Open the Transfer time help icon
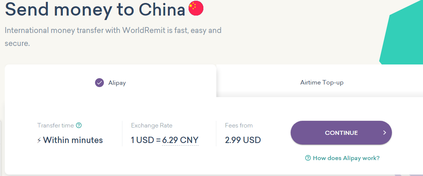 tap(79, 126)
